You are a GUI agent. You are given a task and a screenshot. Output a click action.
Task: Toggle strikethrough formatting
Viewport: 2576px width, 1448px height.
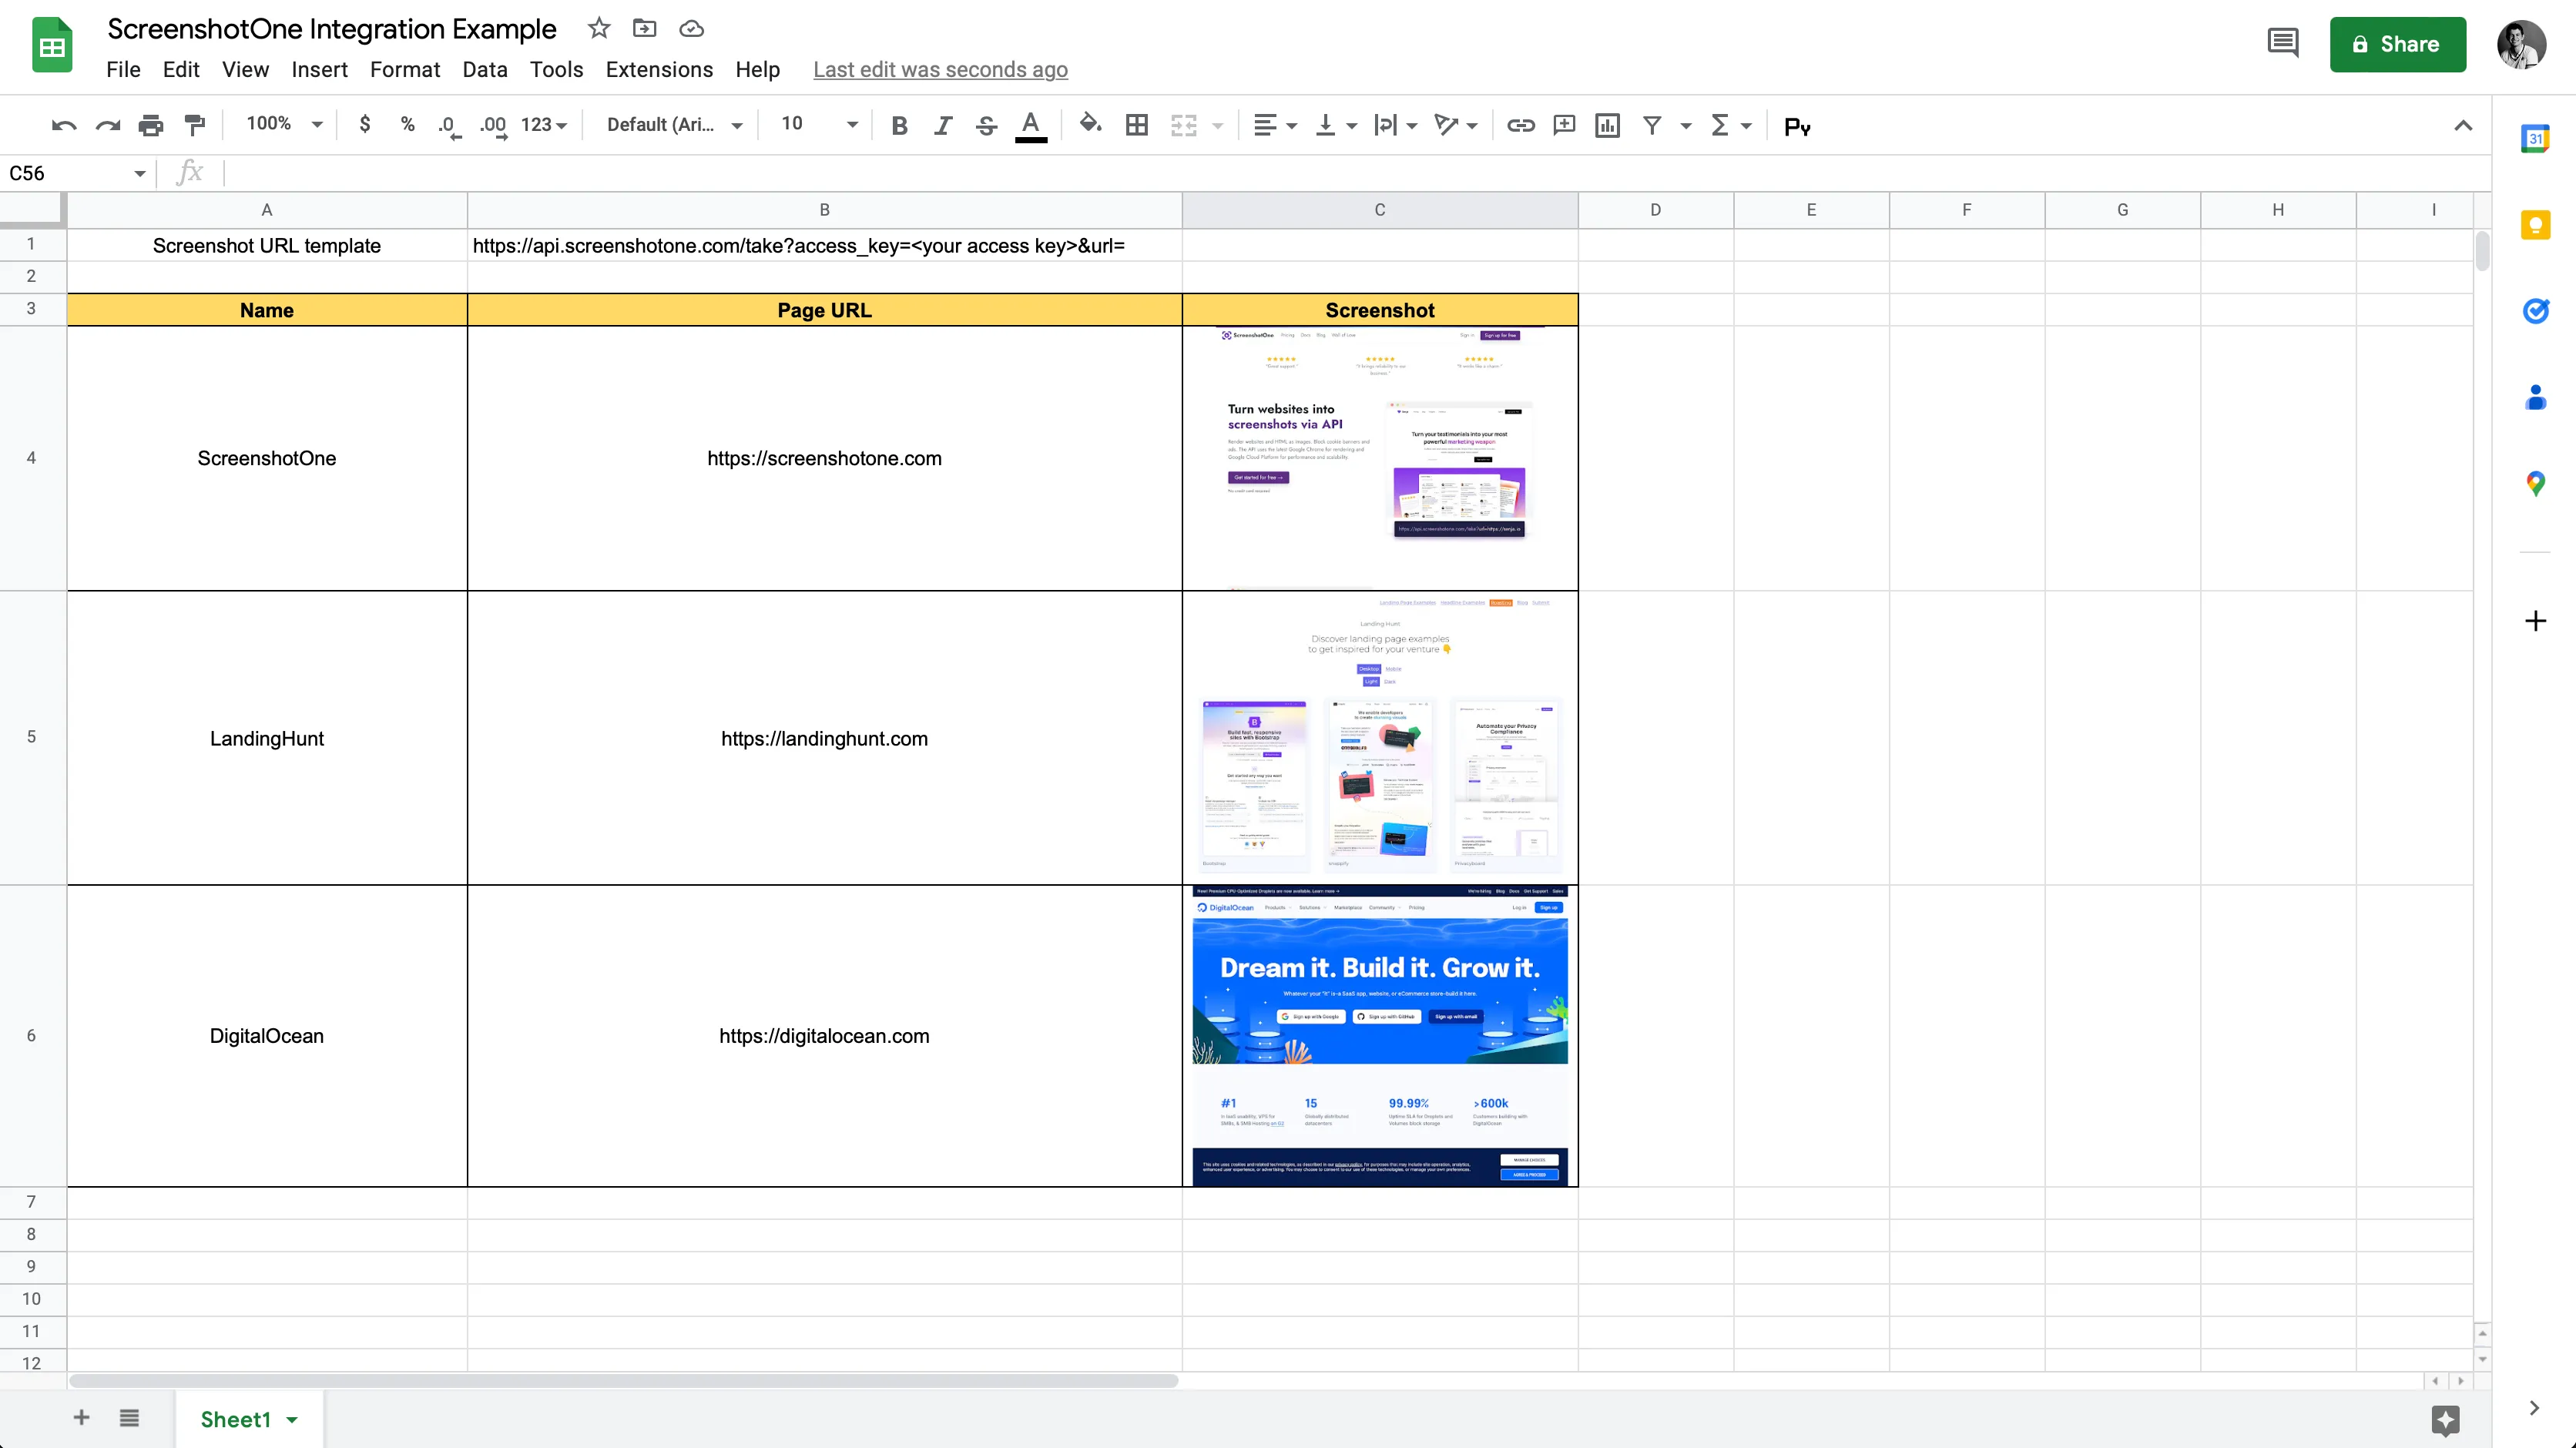(986, 125)
